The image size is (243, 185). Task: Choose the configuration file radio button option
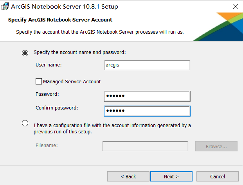click(25, 123)
